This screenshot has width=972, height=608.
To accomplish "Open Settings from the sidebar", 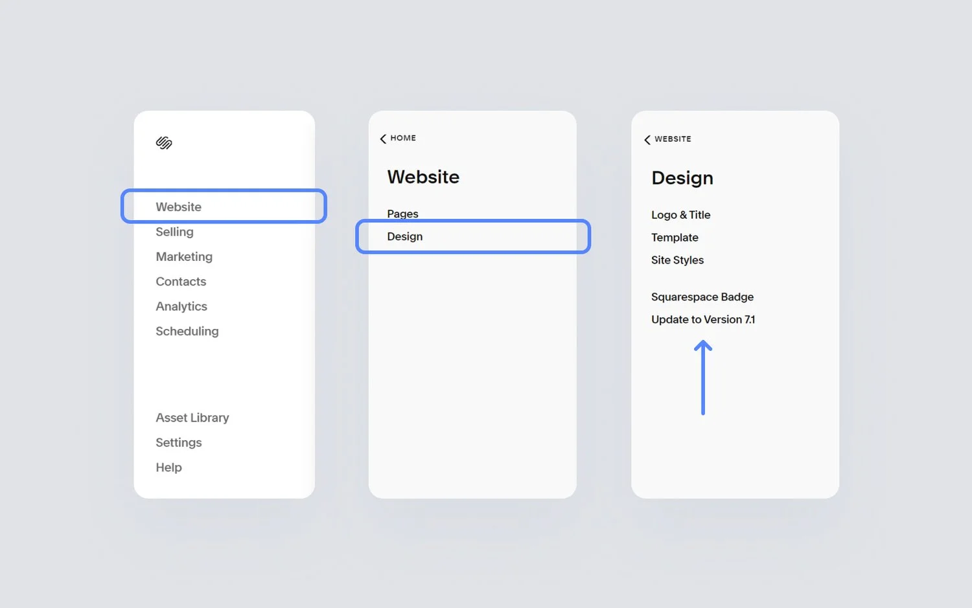I will 178,442.
